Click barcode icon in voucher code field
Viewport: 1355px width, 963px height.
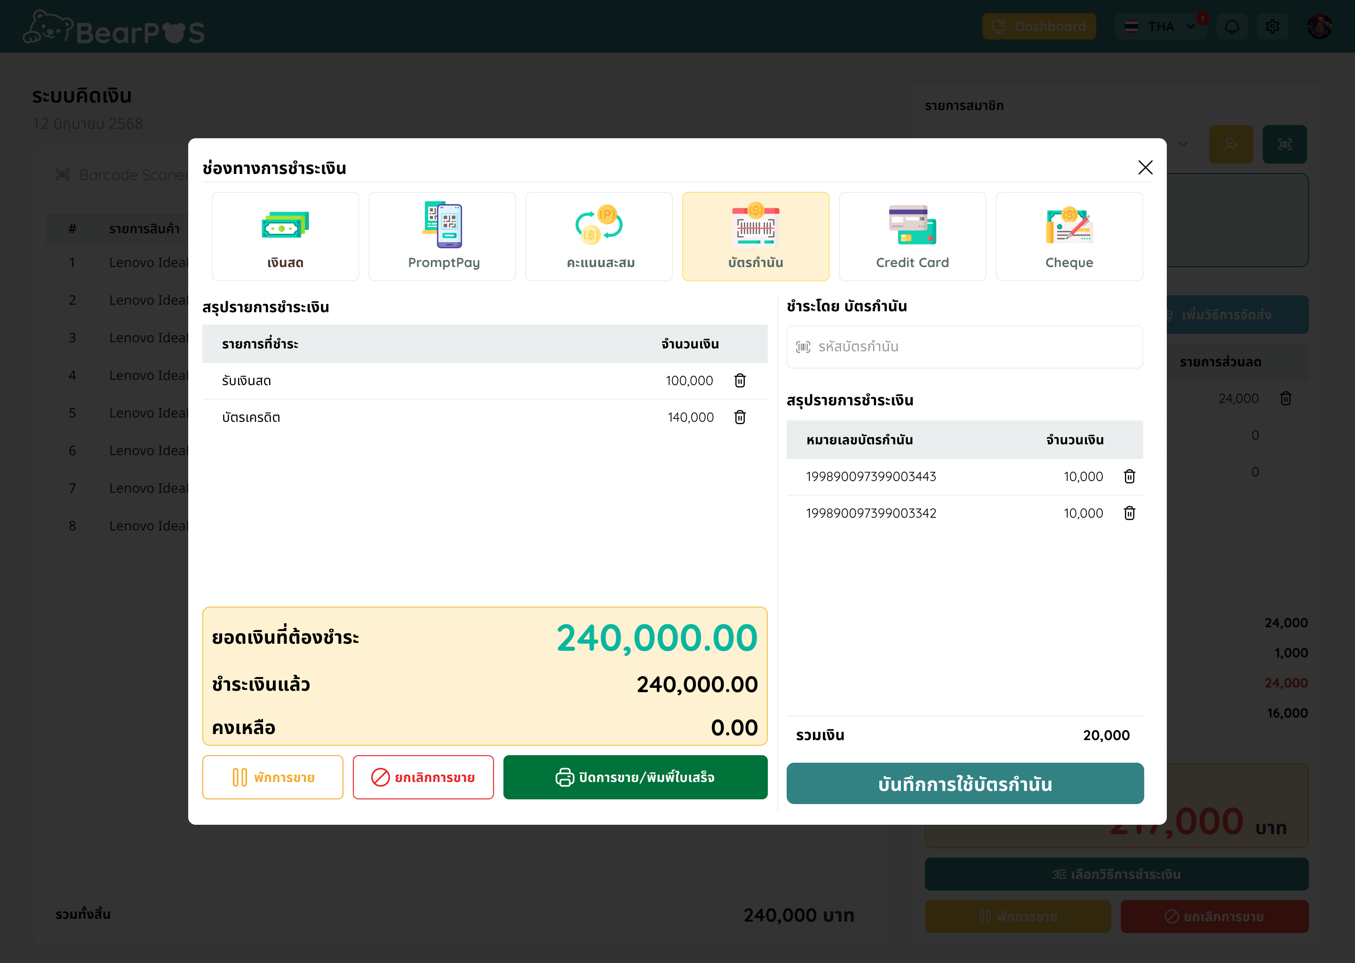803,347
